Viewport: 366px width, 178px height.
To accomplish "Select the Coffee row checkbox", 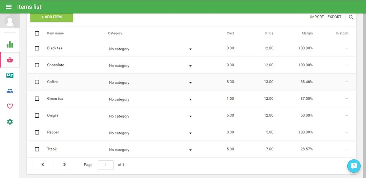I will tap(37, 82).
